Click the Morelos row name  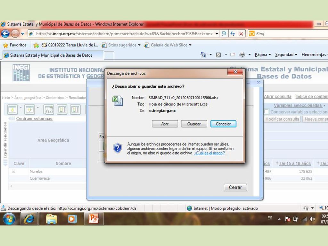point(36,172)
